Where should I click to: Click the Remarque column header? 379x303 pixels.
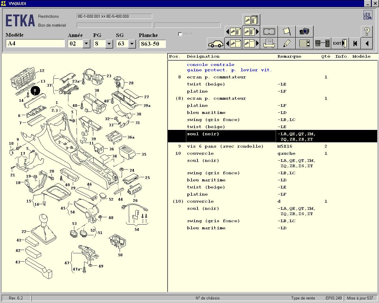tap(289, 56)
